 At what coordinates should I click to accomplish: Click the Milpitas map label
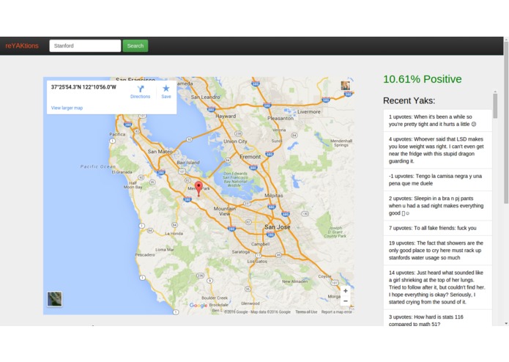coord(274,196)
